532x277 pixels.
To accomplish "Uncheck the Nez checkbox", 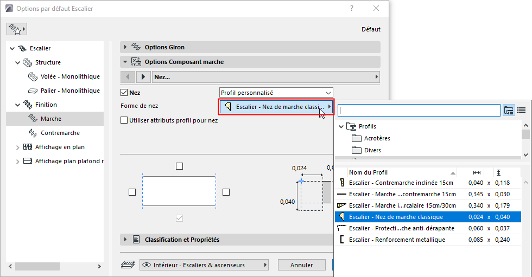I will point(124,93).
